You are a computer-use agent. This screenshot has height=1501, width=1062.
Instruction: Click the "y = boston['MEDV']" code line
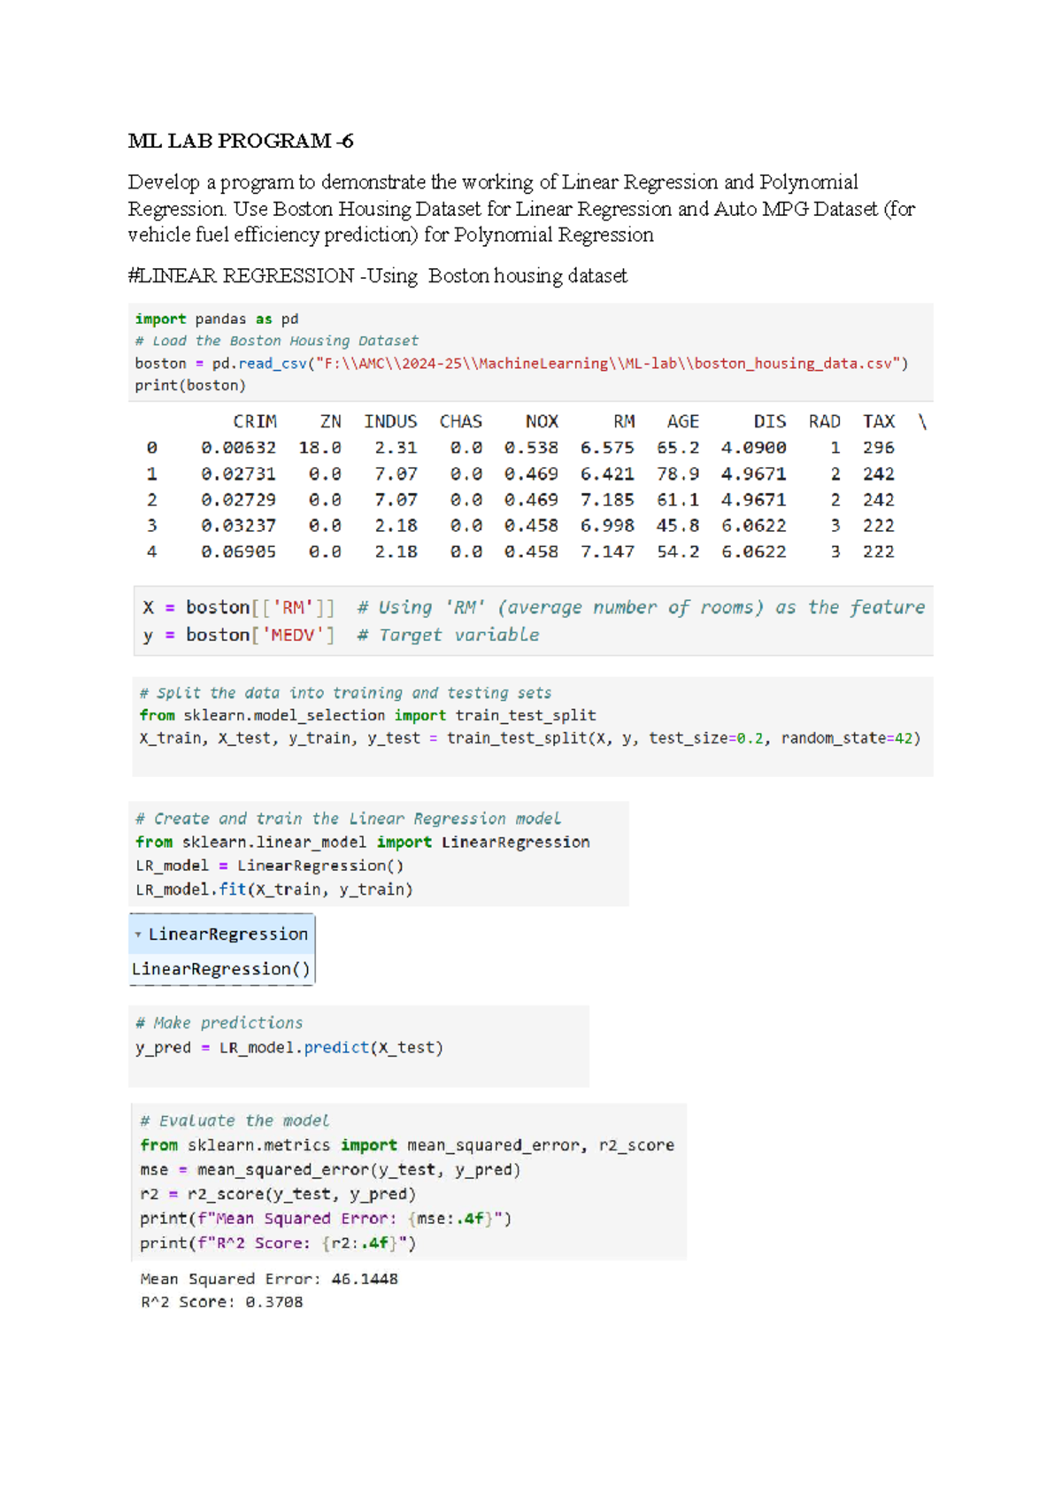coord(341,635)
